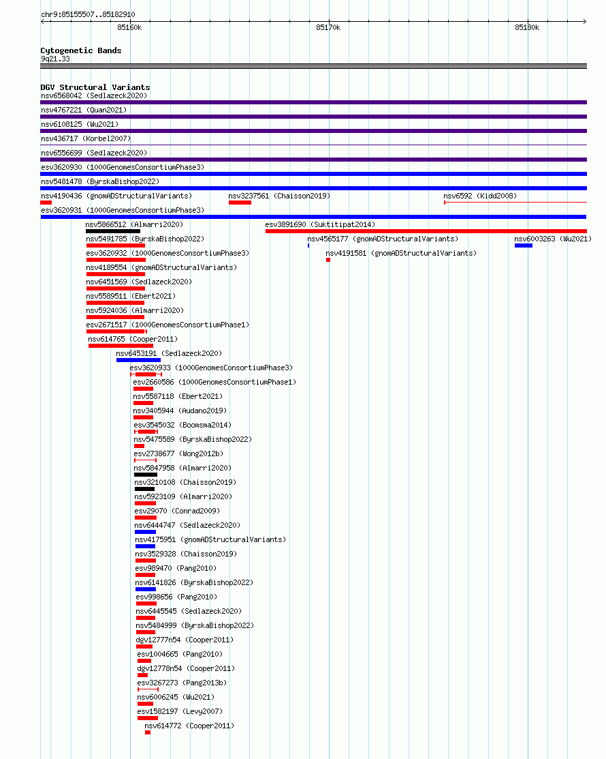The image size is (606, 759).
Task: Click esv2660586 (1000GenomesConsortiumPhase1) label
Action: [x=214, y=382]
